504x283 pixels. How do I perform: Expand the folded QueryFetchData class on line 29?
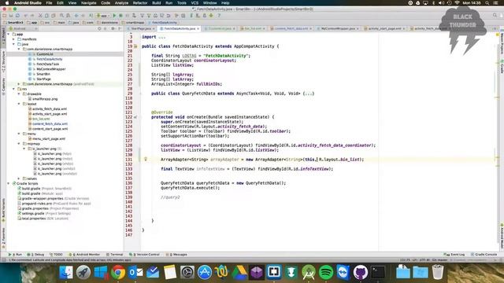click(x=309, y=94)
